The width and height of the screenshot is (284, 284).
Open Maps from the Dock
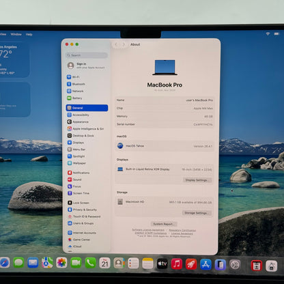[x=47, y=263]
